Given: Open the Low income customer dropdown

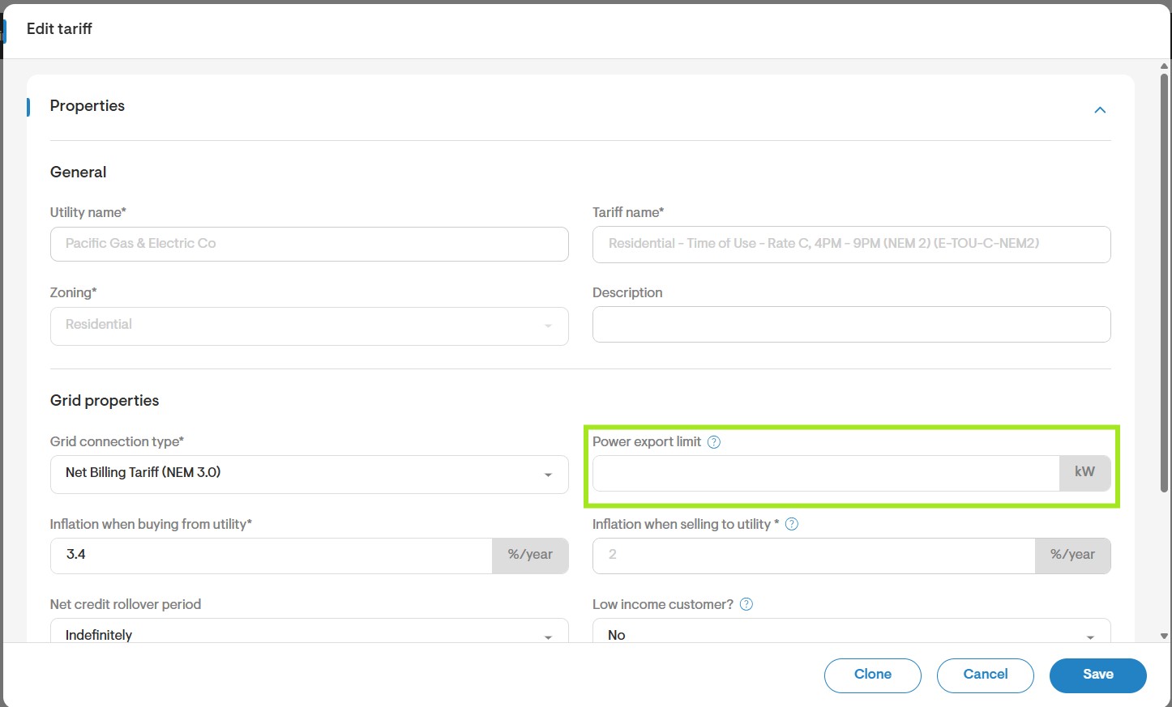Looking at the screenshot, I should pos(851,632).
